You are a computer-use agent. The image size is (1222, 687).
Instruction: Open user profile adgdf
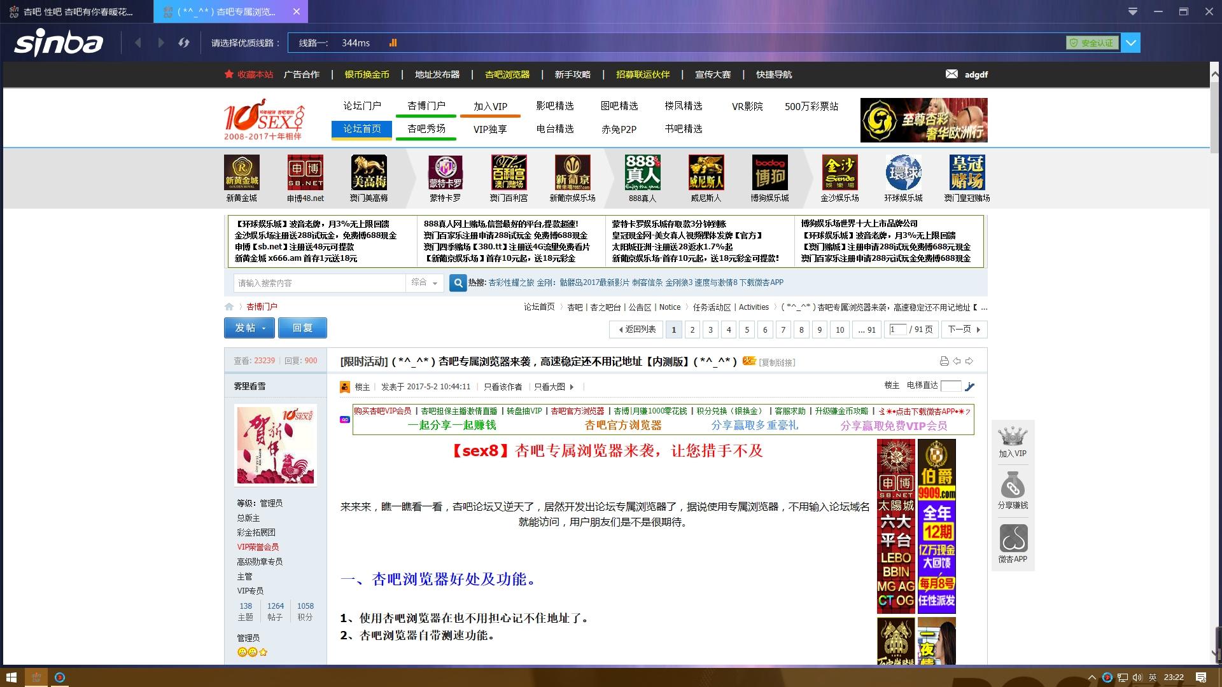coord(976,74)
